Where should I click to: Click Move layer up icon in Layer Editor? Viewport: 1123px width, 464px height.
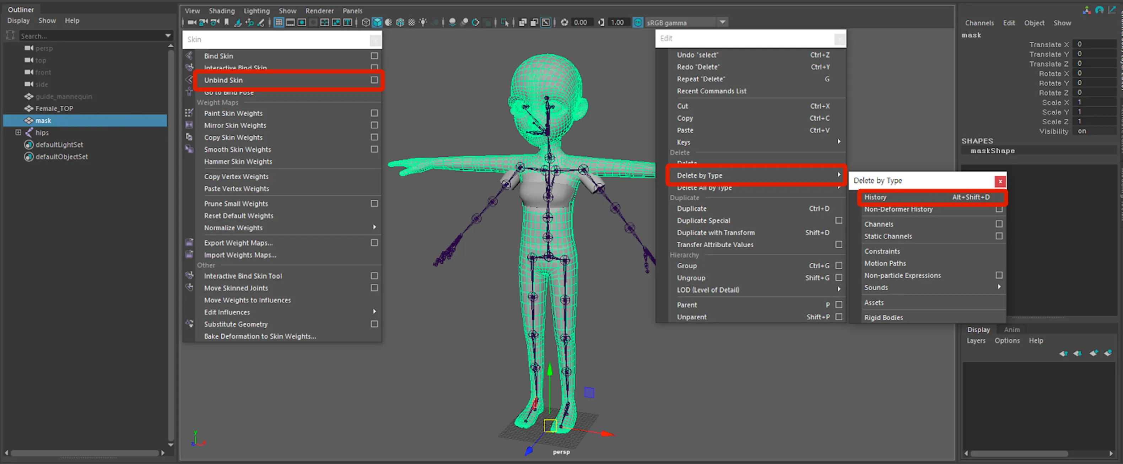(x=1063, y=353)
